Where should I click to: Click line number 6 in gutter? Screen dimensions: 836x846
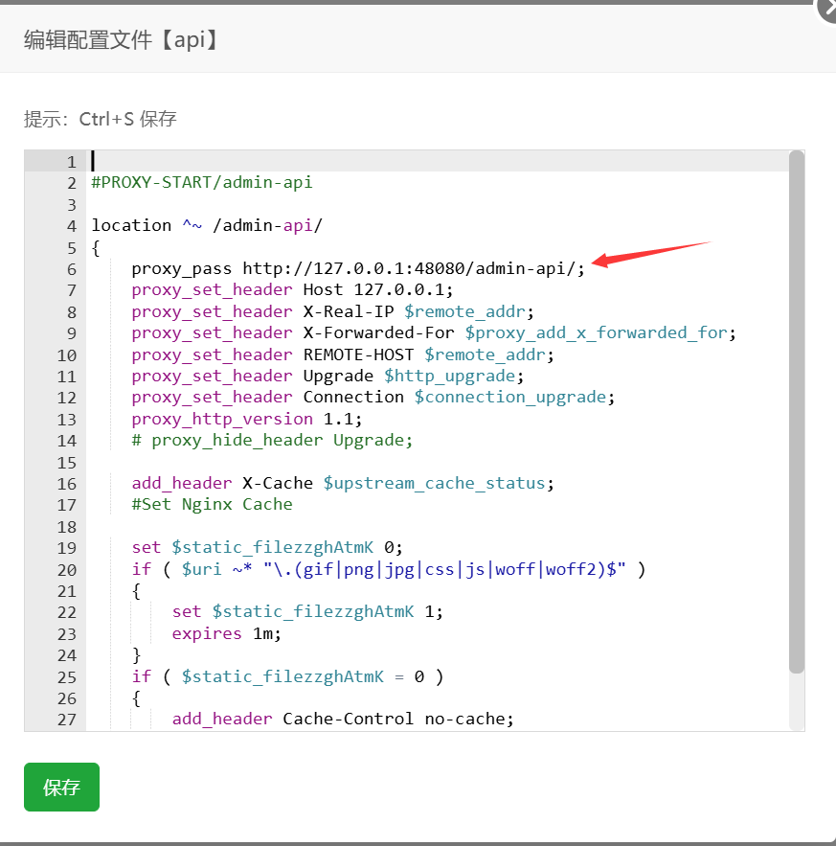71,269
